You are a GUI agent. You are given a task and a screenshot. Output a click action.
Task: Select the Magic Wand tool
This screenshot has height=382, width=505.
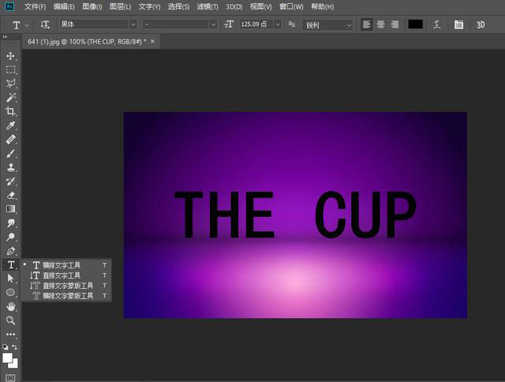[x=11, y=97]
